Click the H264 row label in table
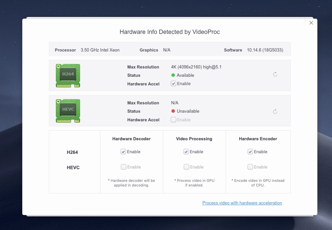 [72, 152]
